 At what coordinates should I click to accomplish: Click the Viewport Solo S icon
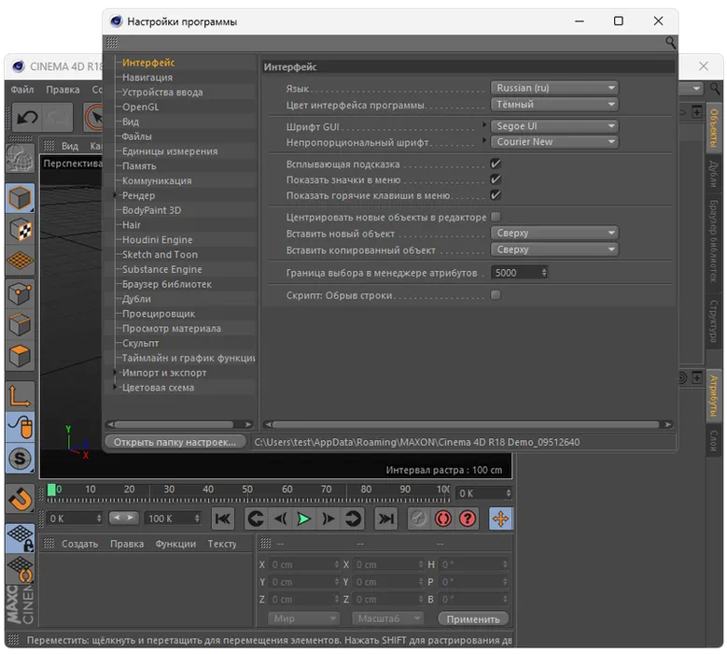click(x=20, y=459)
